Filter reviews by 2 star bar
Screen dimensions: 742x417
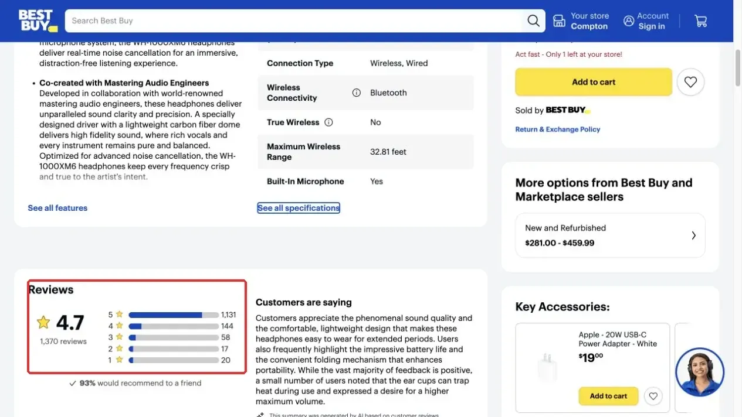174,349
